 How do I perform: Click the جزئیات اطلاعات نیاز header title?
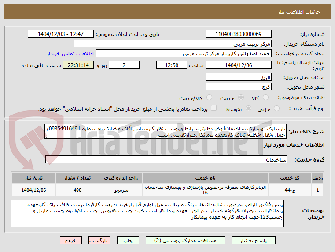pyautogui.click(x=299, y=12)
